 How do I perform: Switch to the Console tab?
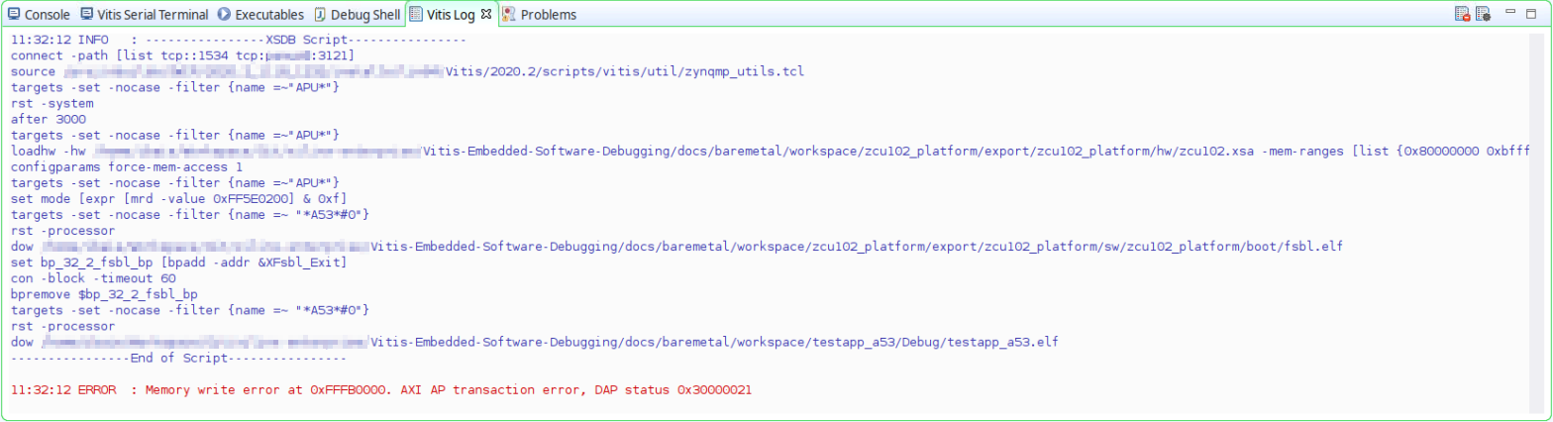(x=40, y=15)
